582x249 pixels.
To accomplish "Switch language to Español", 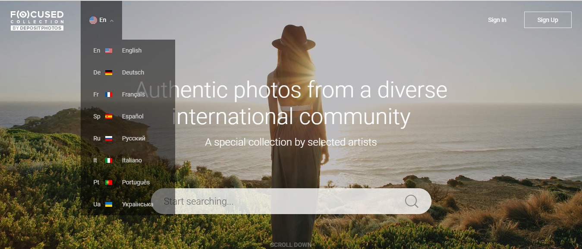I will tap(132, 116).
